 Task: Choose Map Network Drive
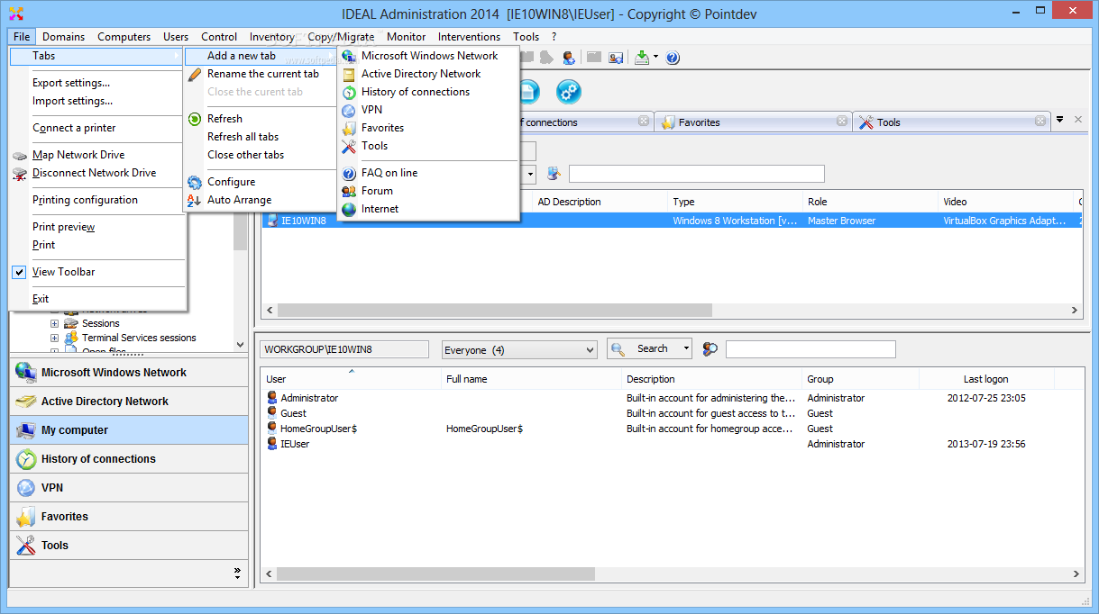pos(78,155)
